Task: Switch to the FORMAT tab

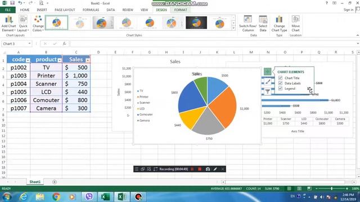Action: (x=181, y=10)
